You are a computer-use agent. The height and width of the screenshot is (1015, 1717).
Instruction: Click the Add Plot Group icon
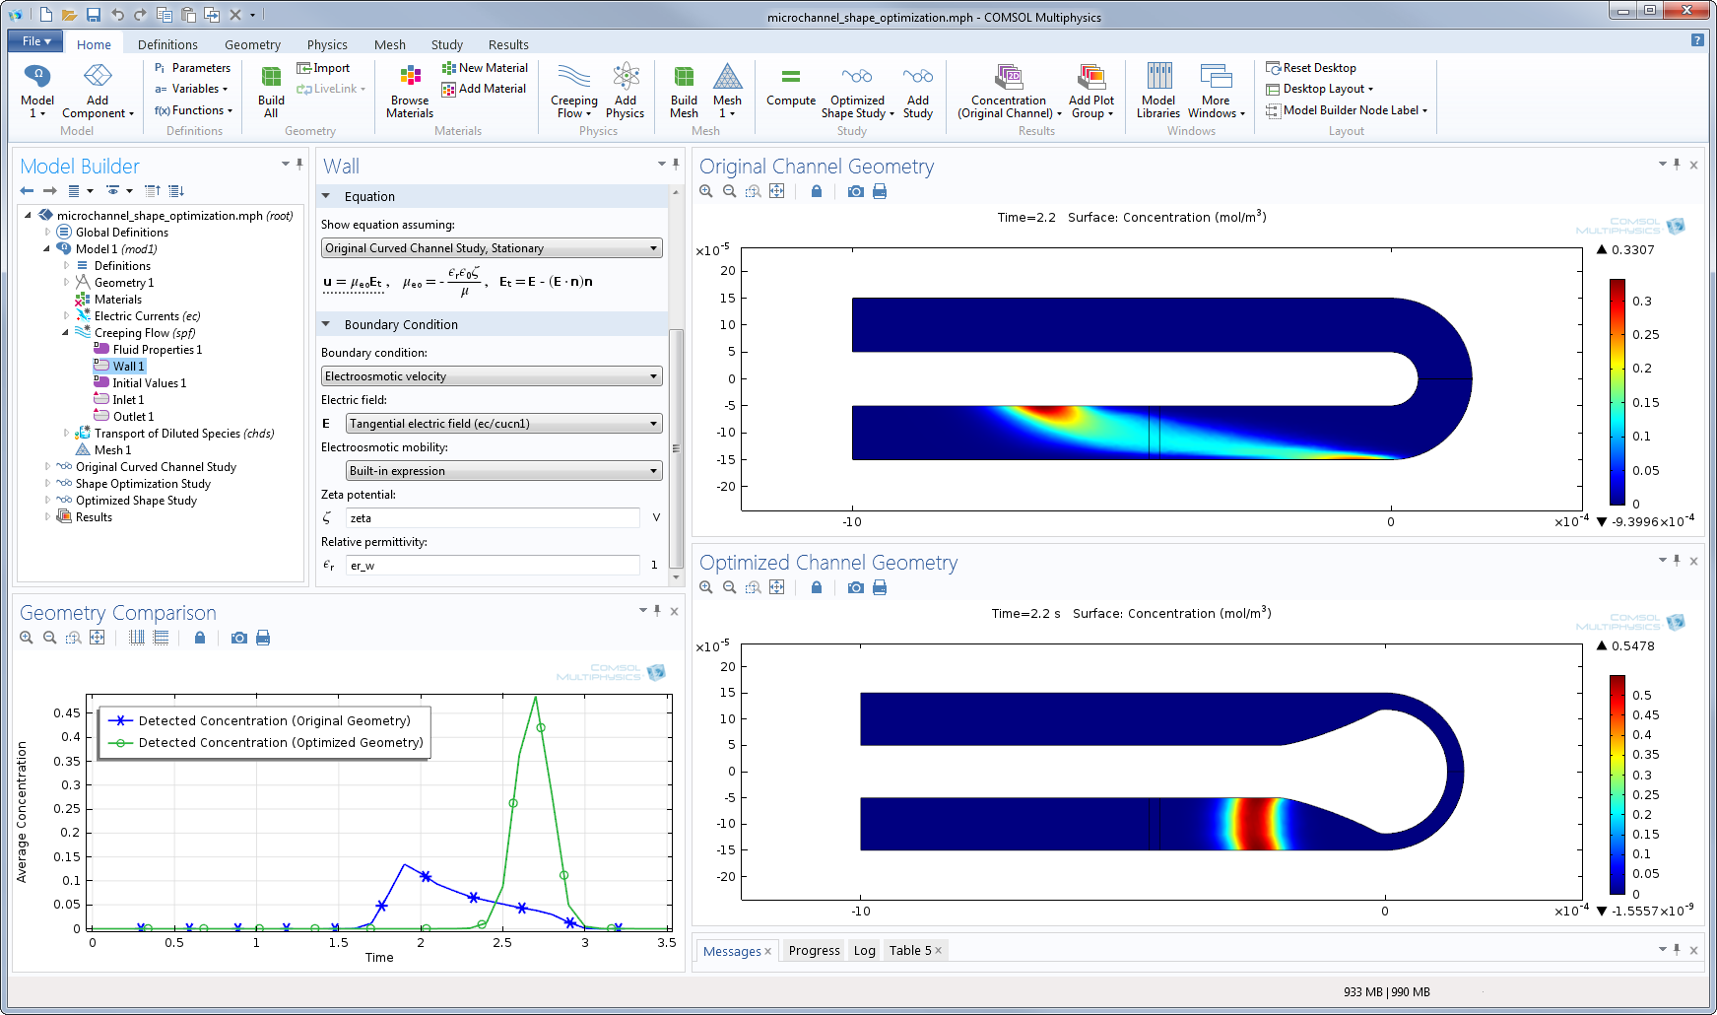pyautogui.click(x=1091, y=77)
